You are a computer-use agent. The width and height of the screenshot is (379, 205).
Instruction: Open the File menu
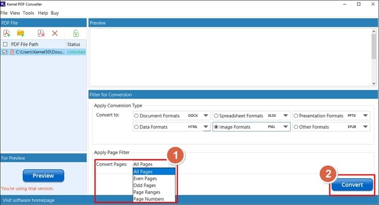(4, 13)
